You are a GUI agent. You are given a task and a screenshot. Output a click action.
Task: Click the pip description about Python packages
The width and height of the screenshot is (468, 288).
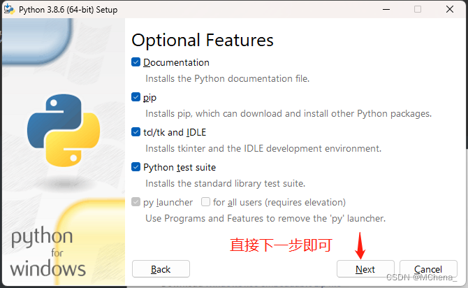[288, 113]
